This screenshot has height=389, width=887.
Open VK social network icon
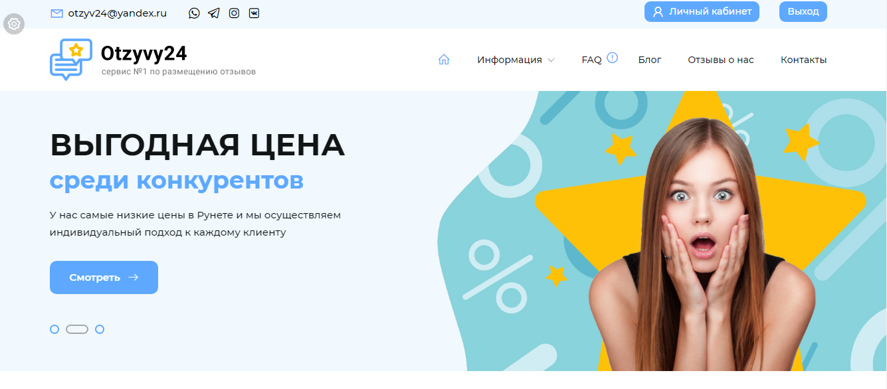tap(254, 13)
